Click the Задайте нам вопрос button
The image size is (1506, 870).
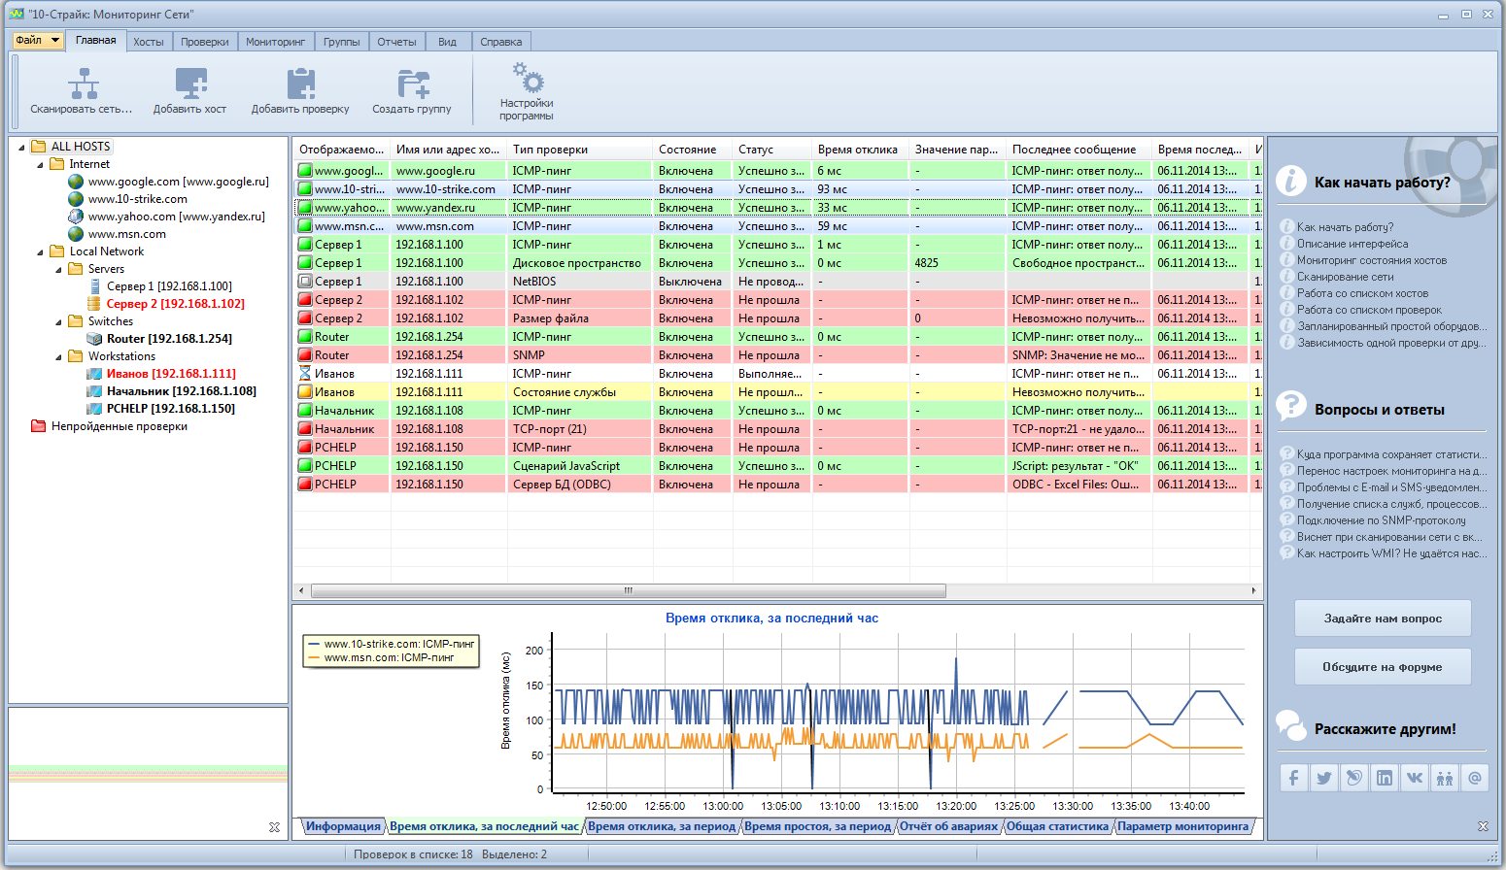1382,619
